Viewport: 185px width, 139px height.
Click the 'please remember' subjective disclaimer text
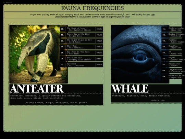92,17
